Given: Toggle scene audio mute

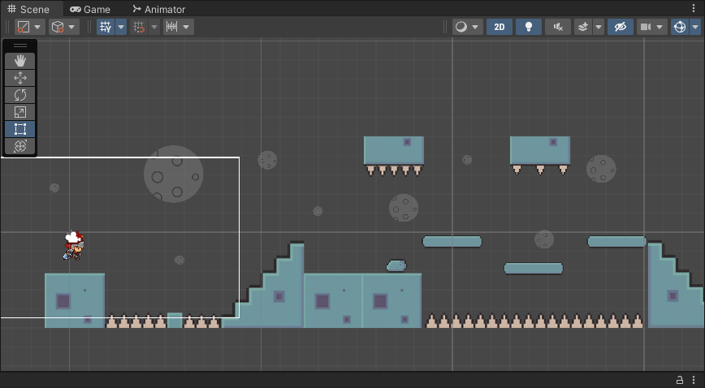Looking at the screenshot, I should 558,27.
